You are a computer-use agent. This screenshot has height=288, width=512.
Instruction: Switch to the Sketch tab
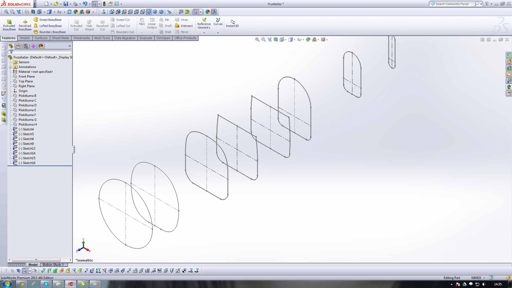pos(25,38)
